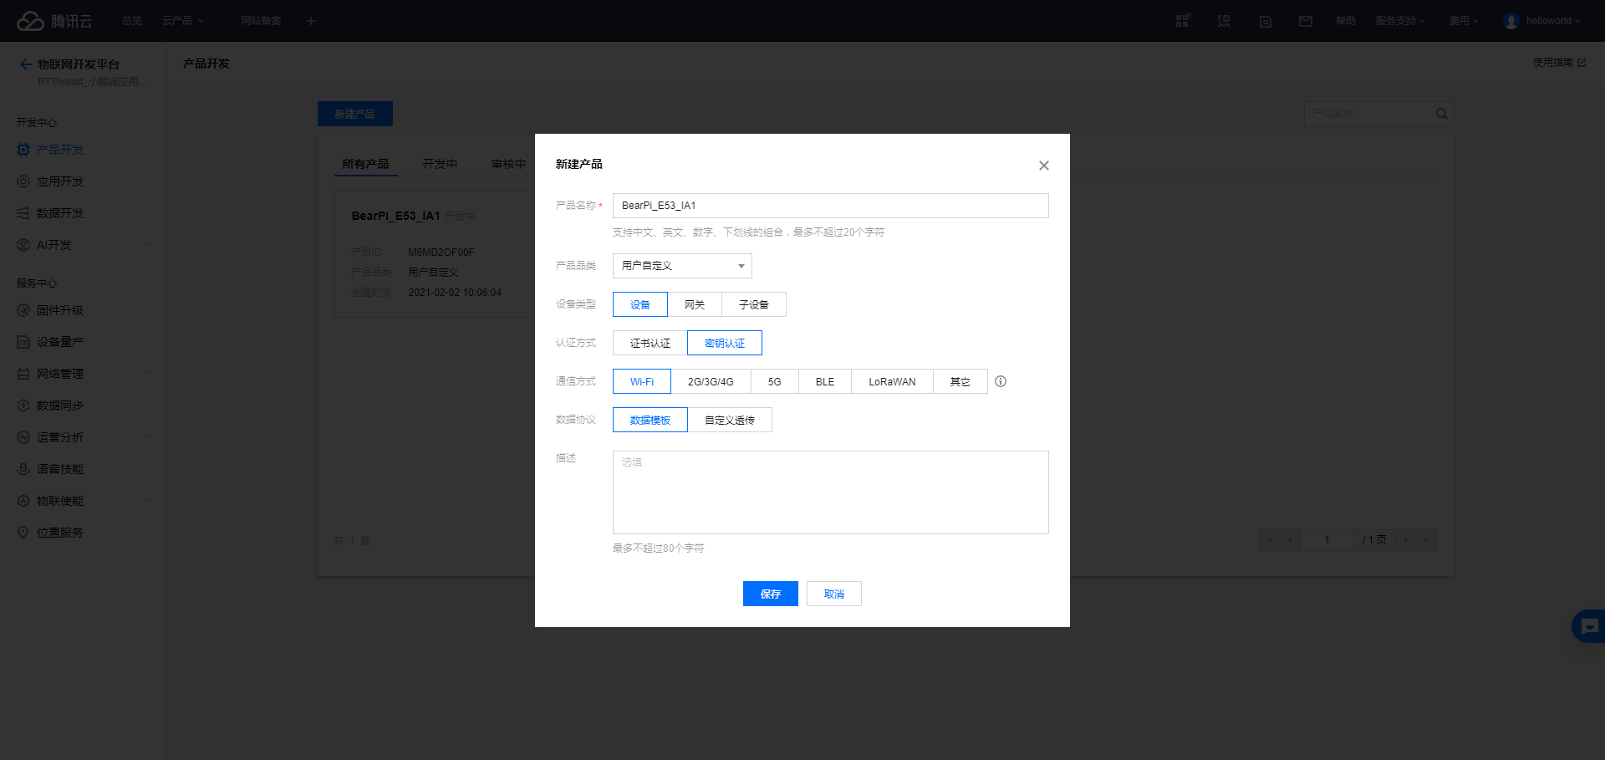Select 5G communication method

[x=775, y=381]
